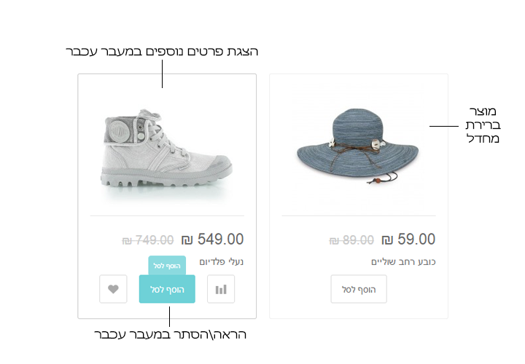Click the shekel symbol beside 59.00
Viewport: 525px width, 364px height.
click(x=387, y=240)
